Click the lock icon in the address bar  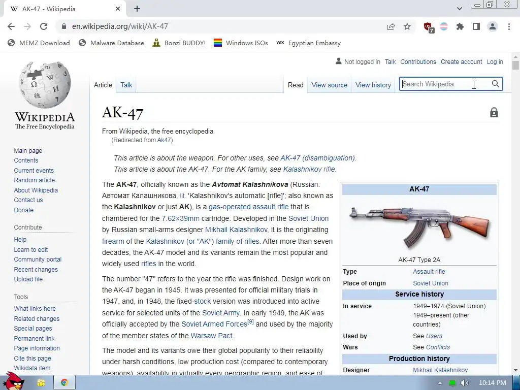[x=64, y=26]
